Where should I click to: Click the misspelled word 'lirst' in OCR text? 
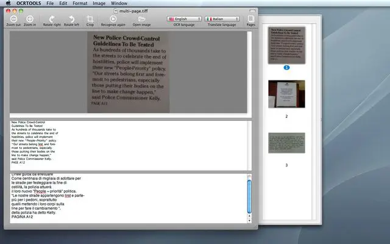(41, 144)
